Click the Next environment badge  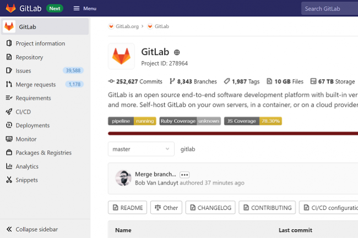pos(55,8)
